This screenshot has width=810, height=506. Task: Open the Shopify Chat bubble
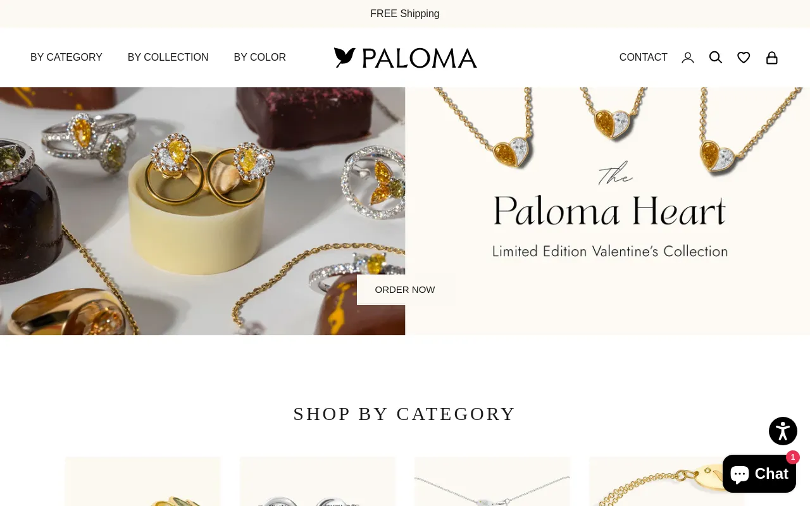(759, 474)
